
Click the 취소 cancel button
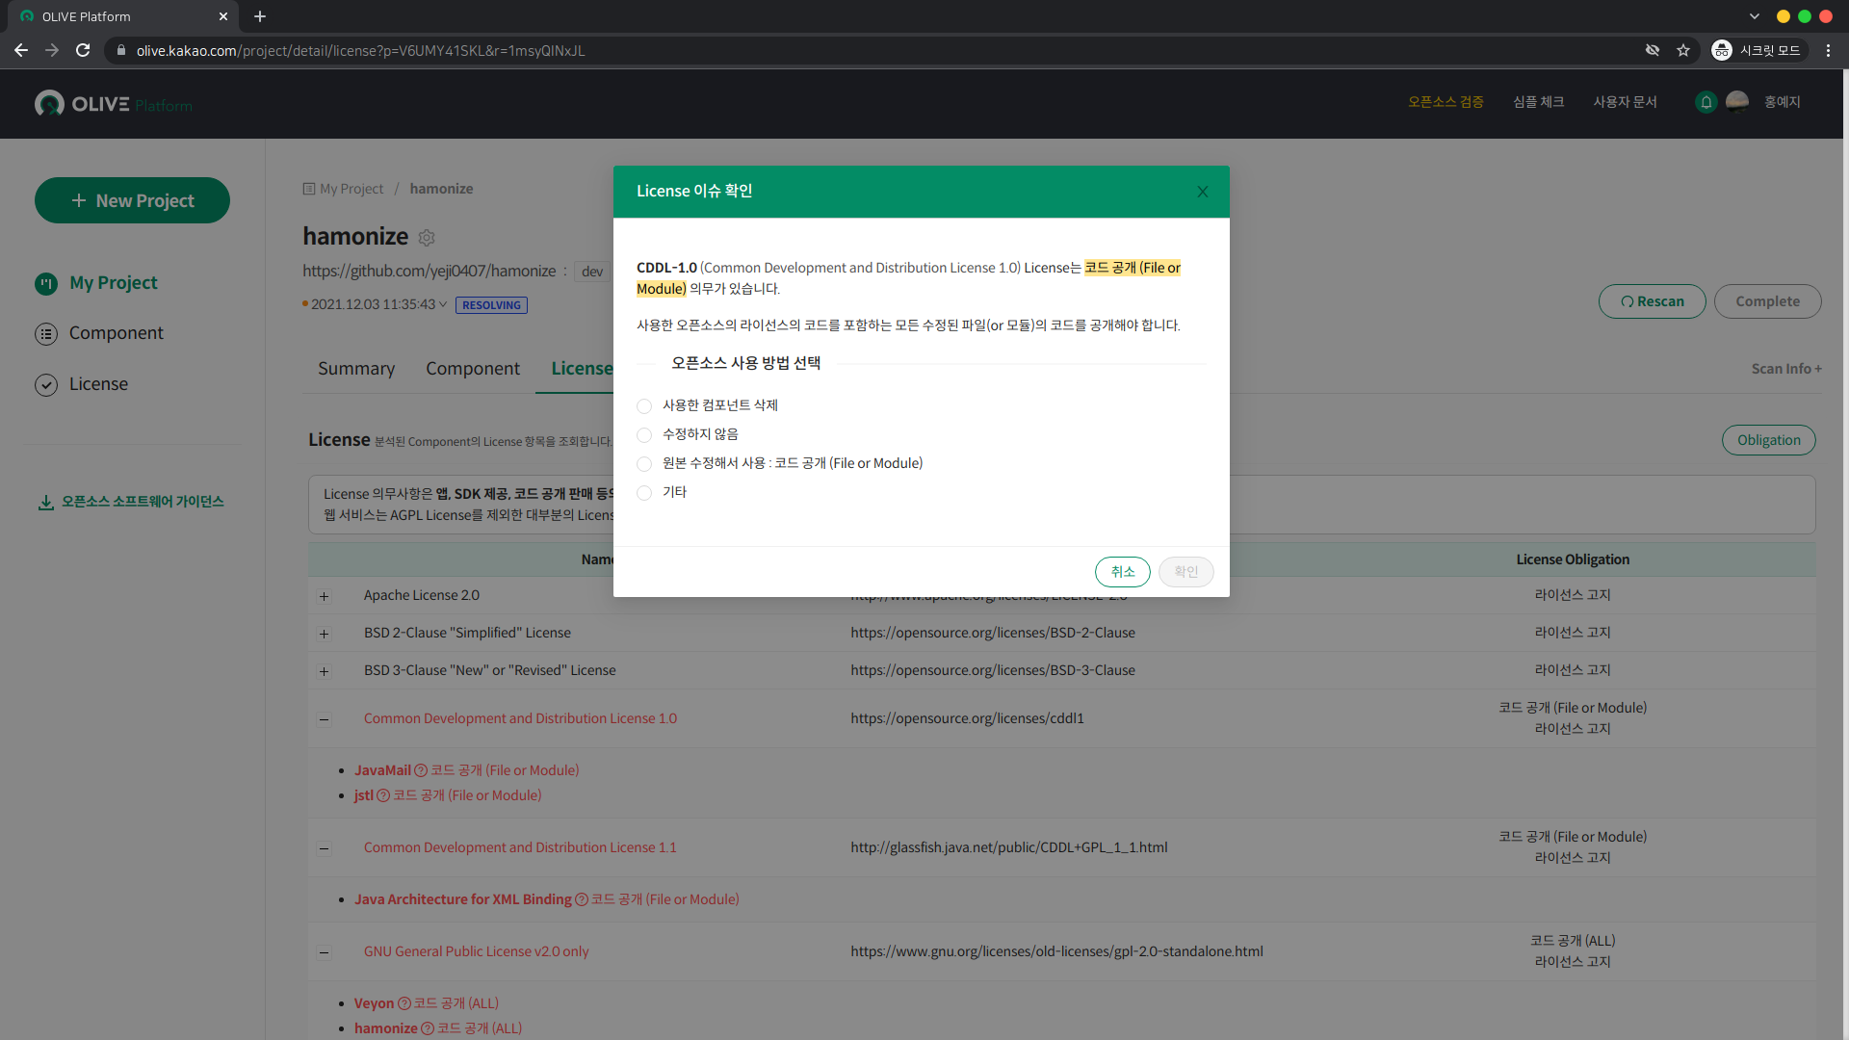(1122, 572)
